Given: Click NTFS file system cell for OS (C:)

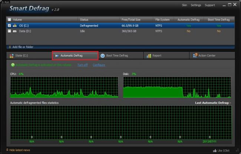Looking at the screenshot, I should 159,26.
